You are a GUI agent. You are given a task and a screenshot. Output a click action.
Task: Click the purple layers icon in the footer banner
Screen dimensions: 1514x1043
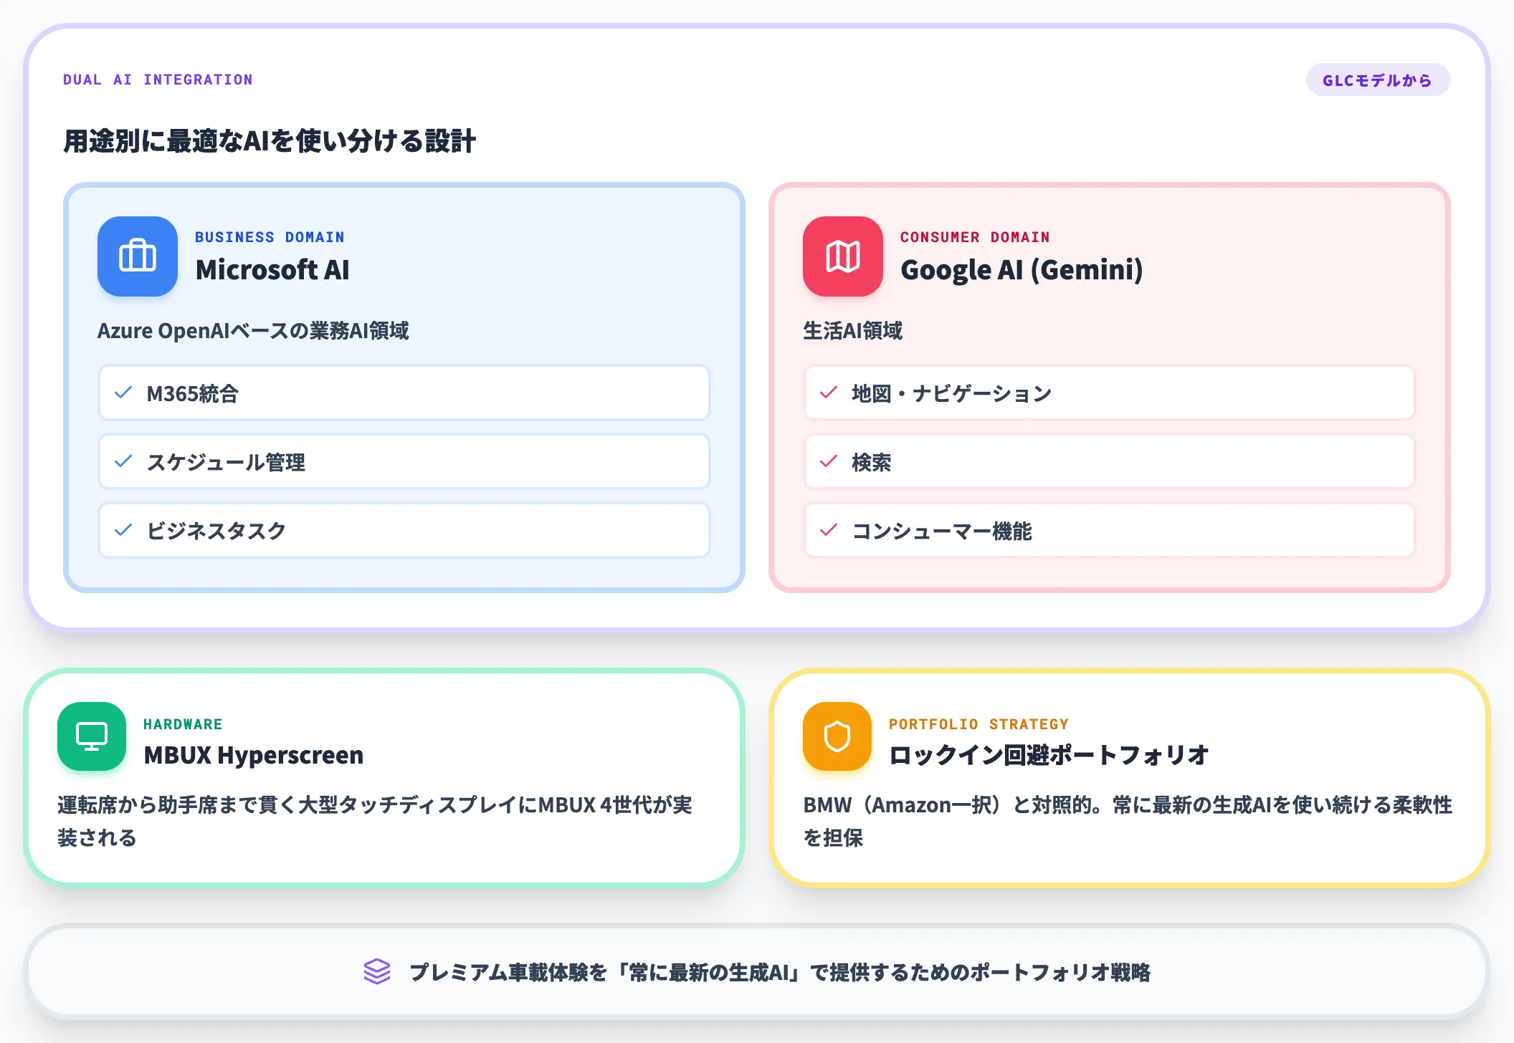coord(377,972)
